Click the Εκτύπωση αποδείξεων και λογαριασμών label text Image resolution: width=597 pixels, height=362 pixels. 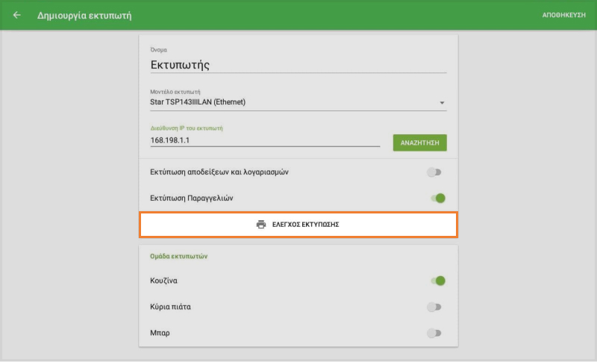click(219, 172)
